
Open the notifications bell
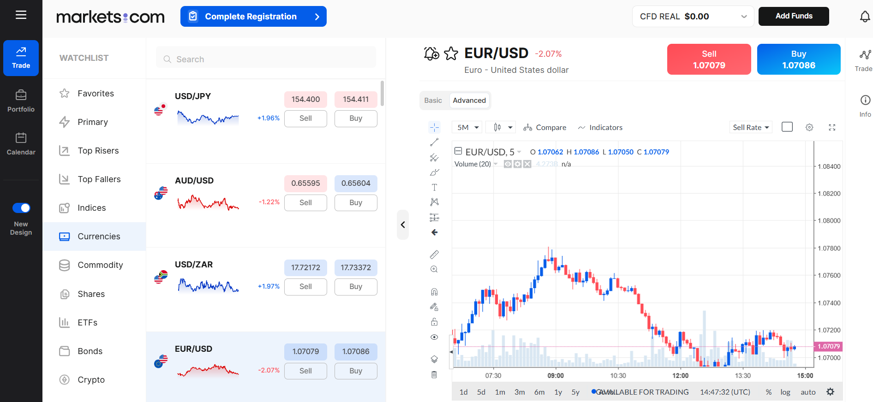coord(865,17)
